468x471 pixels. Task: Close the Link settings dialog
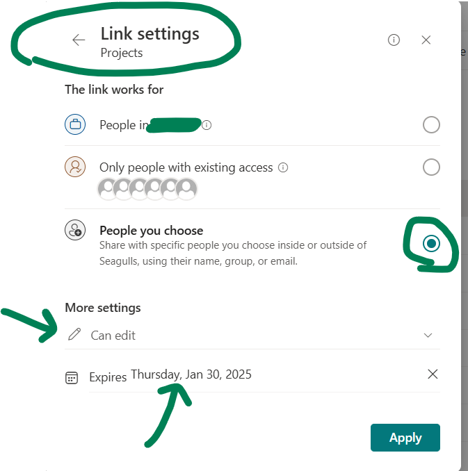(426, 40)
